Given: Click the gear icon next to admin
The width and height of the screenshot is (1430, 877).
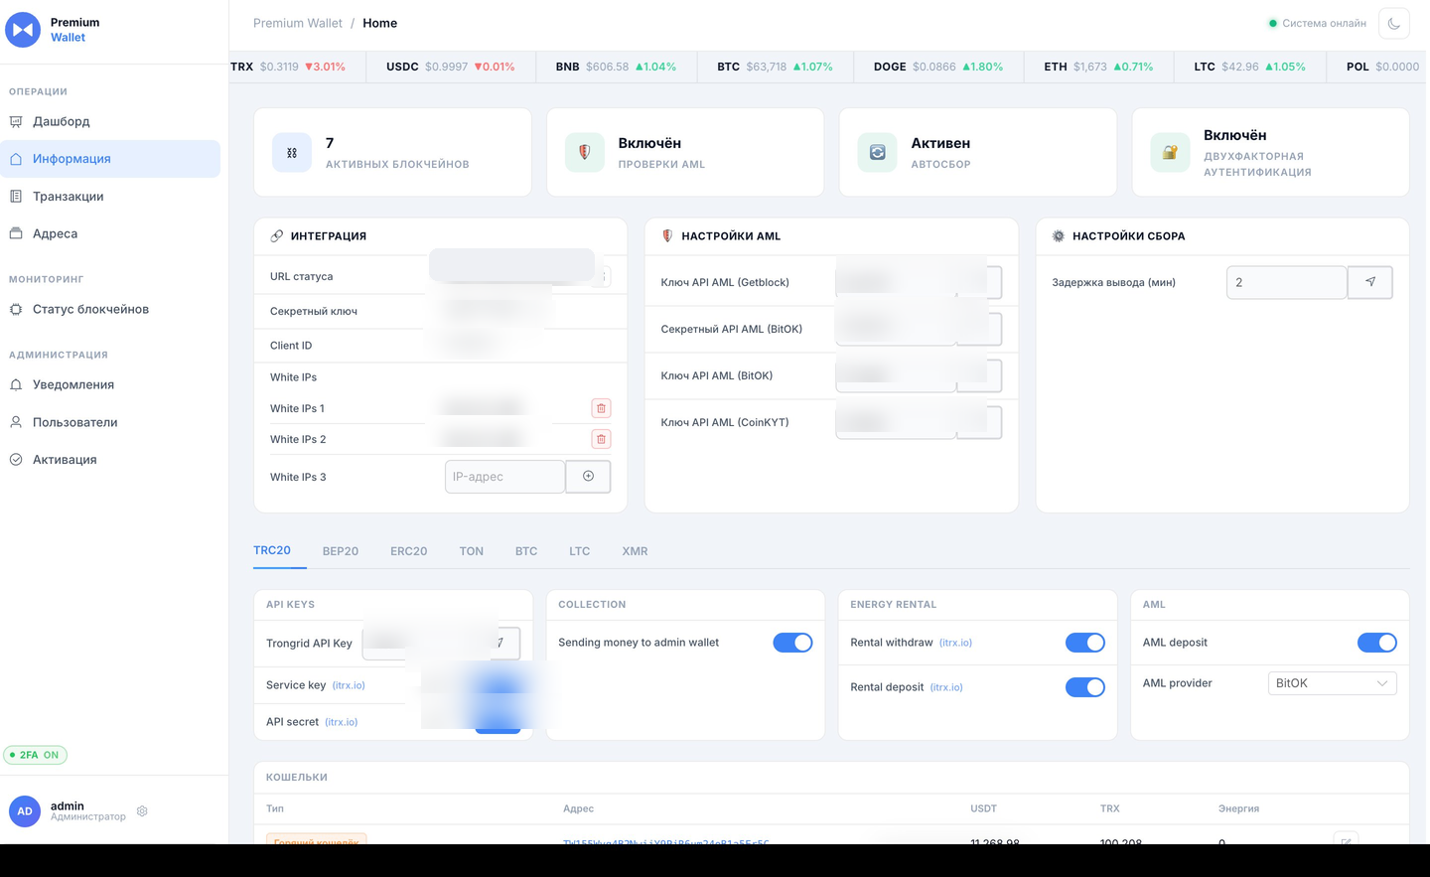Looking at the screenshot, I should pos(142,811).
